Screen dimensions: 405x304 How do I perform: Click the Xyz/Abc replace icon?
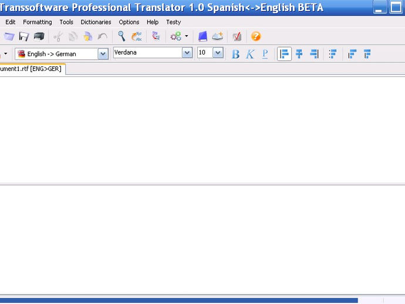click(137, 36)
